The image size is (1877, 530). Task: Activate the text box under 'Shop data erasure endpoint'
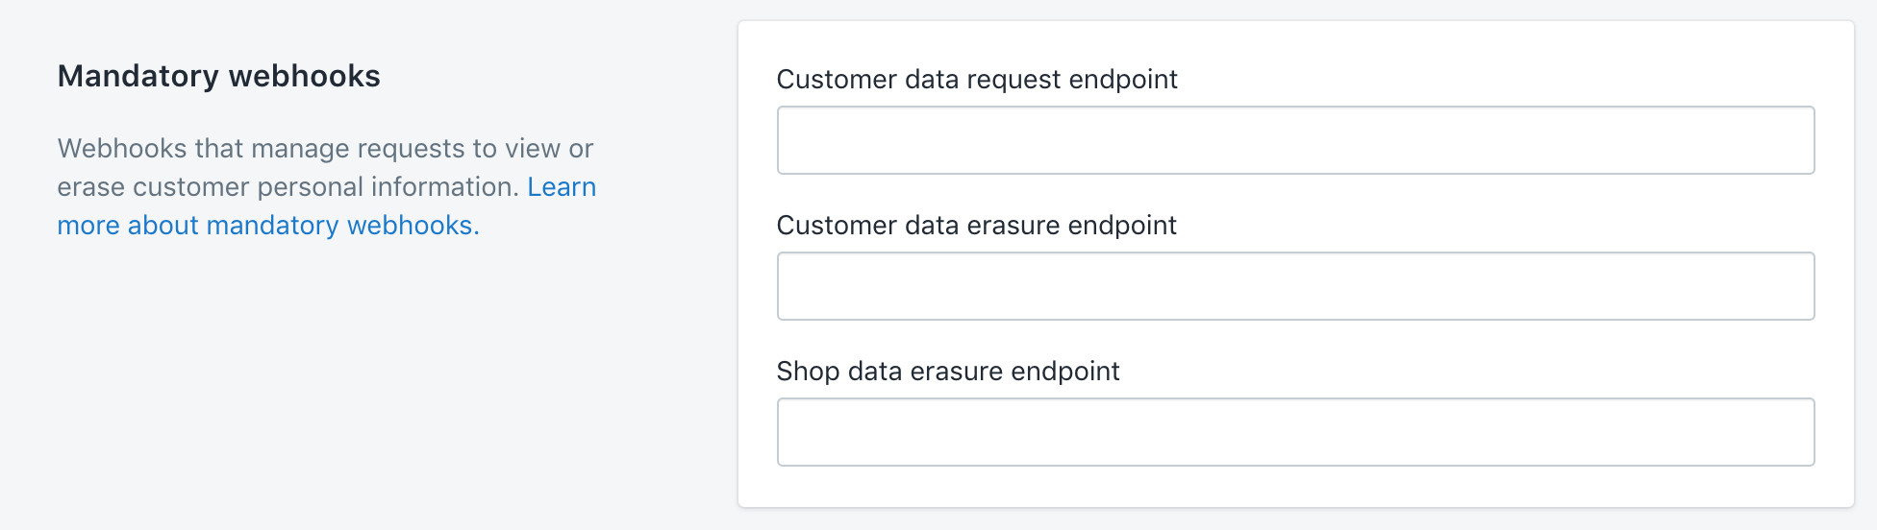1295,432
